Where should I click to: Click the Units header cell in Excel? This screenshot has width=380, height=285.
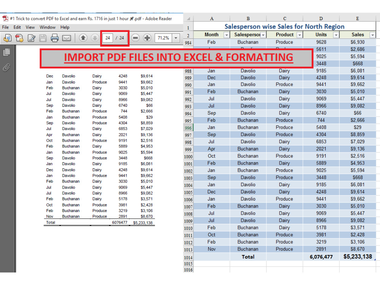(x=321, y=35)
